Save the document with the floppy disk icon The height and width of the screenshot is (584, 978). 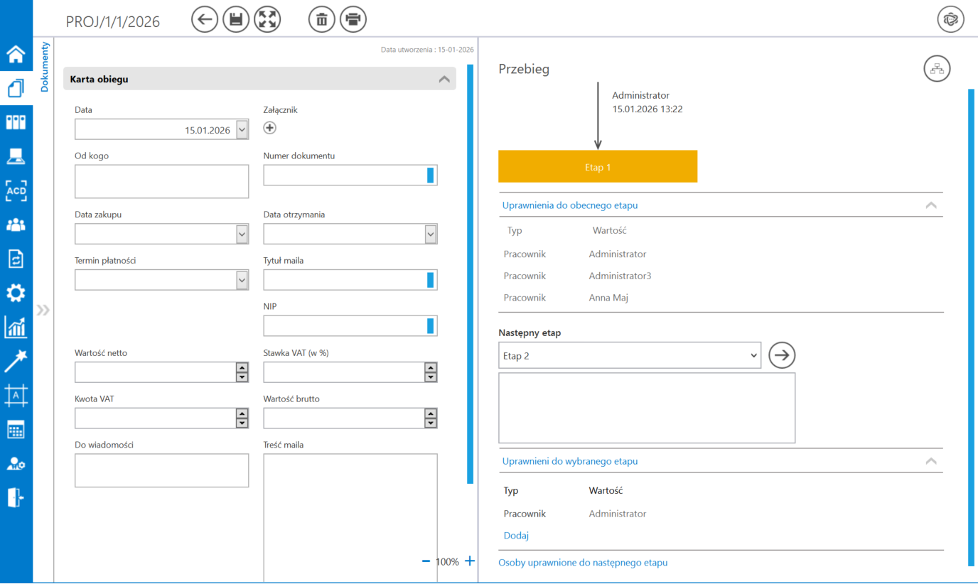click(236, 19)
